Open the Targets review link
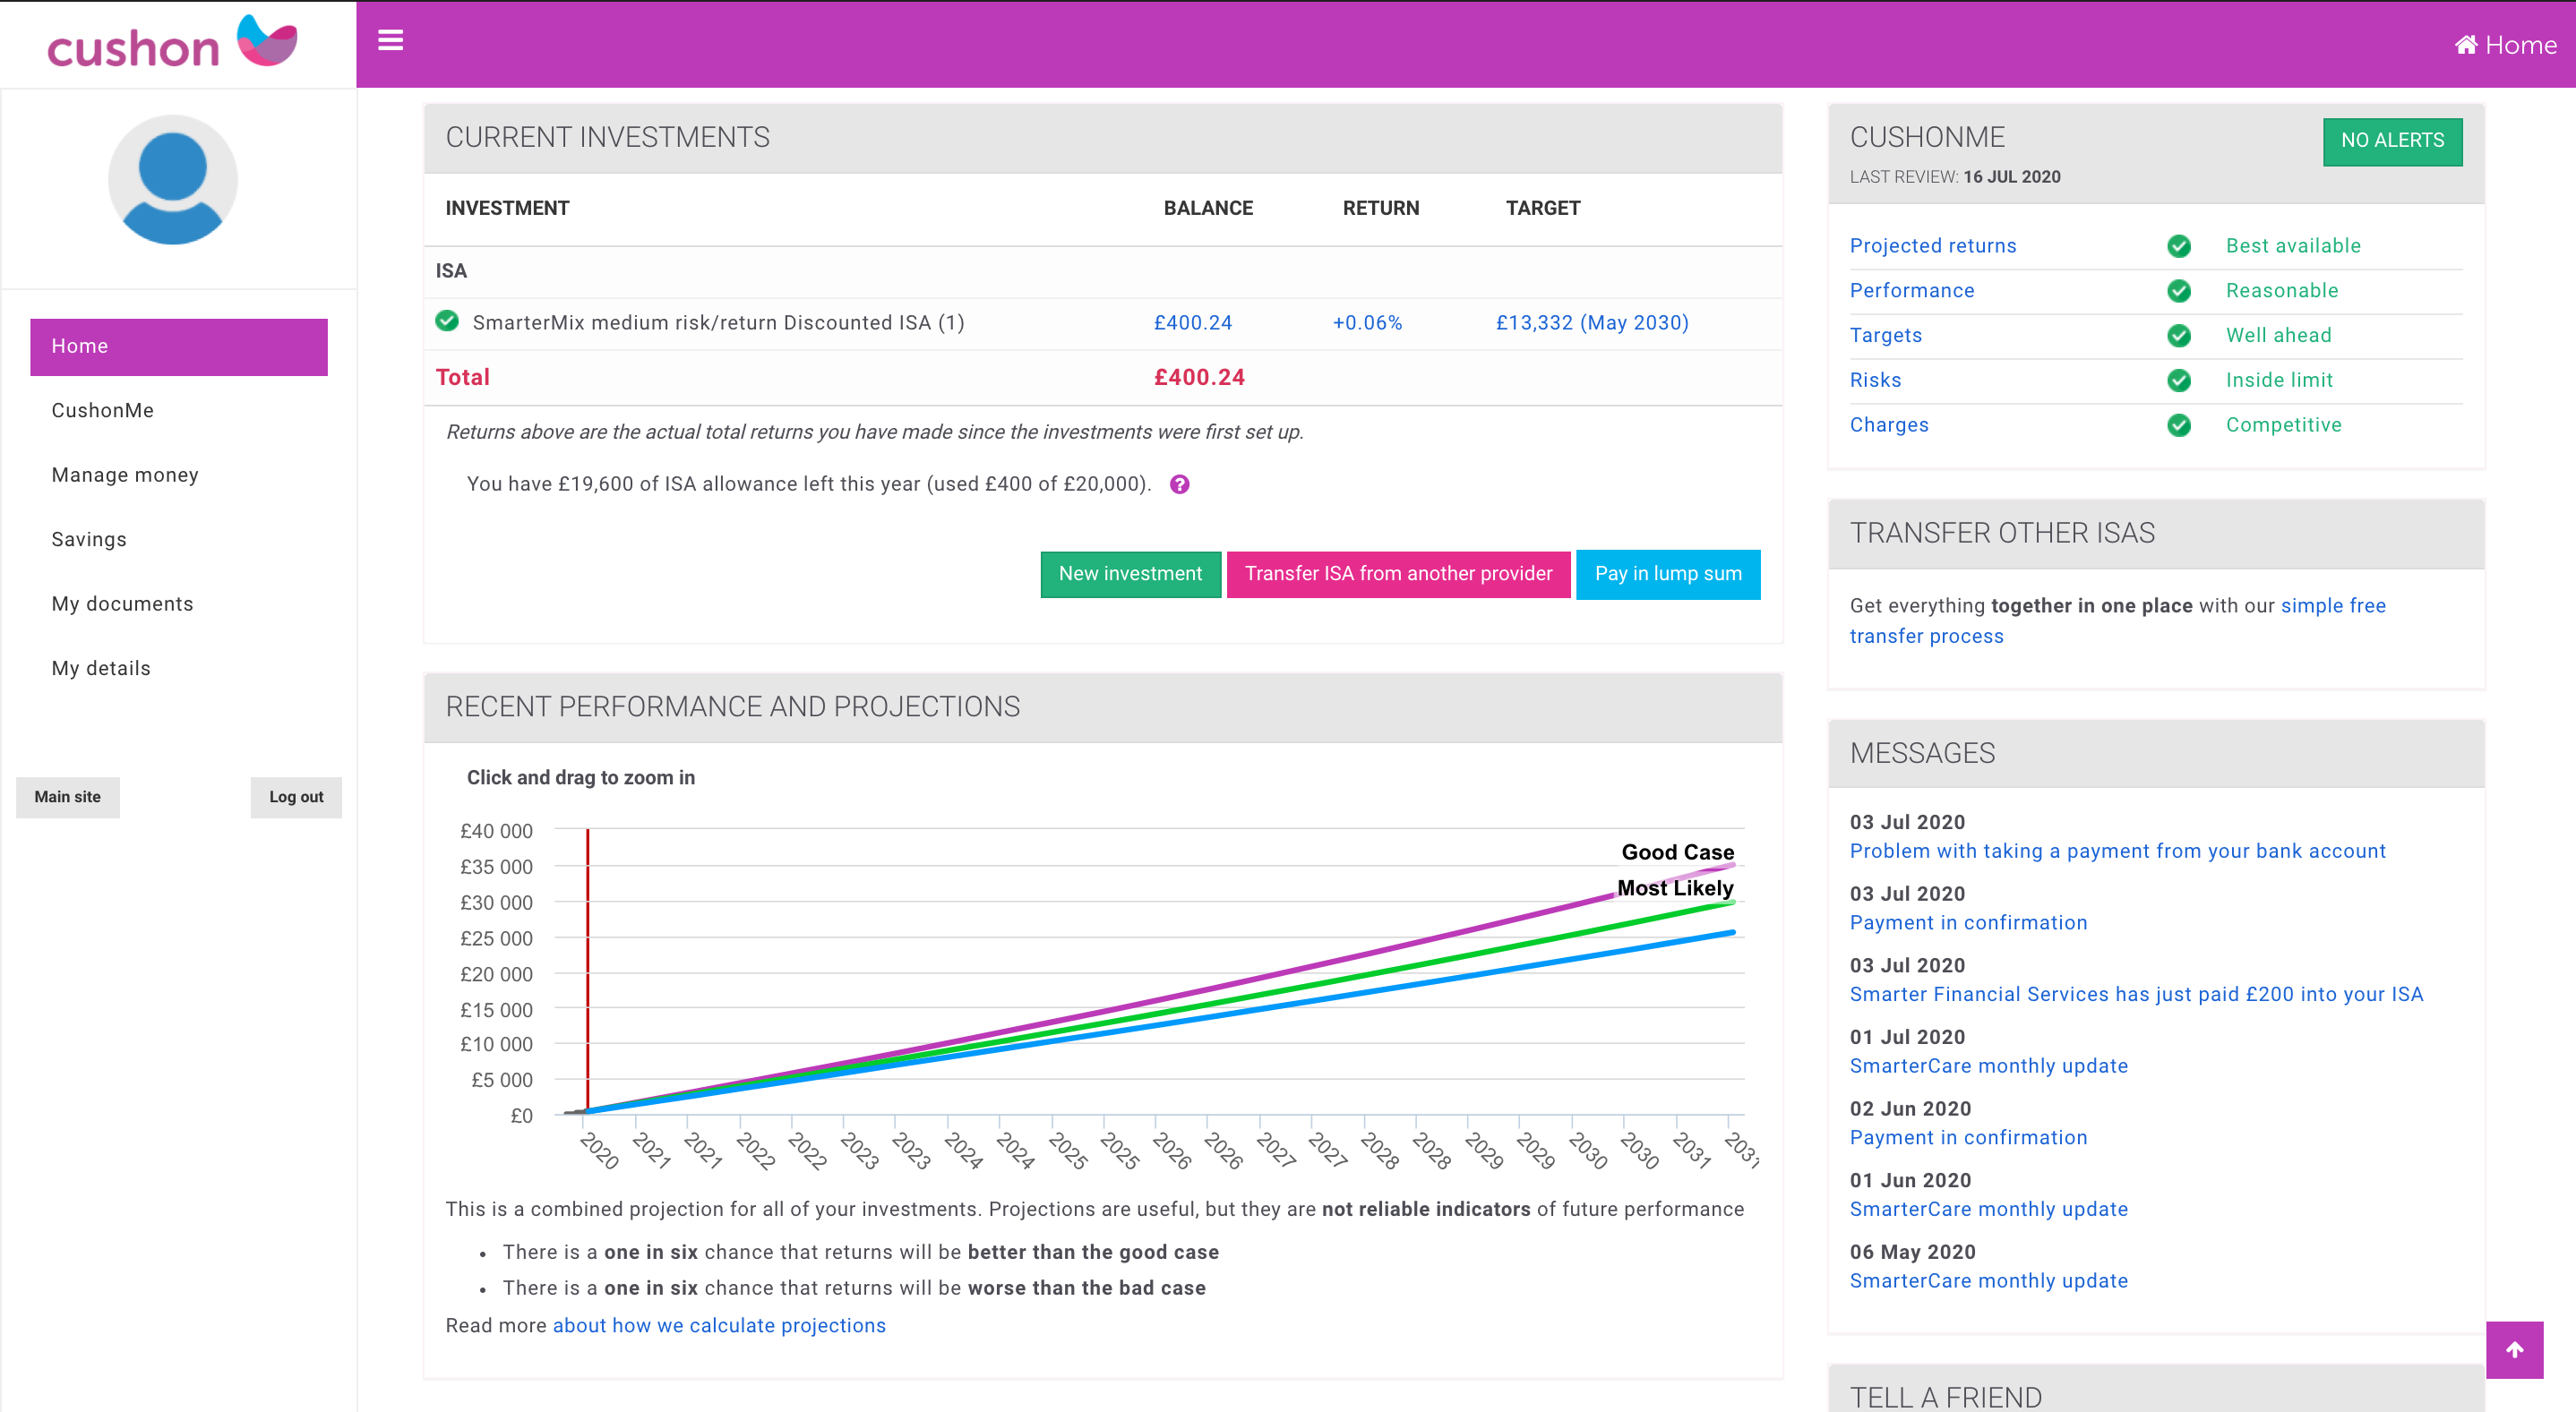This screenshot has width=2576, height=1412. [x=1885, y=336]
